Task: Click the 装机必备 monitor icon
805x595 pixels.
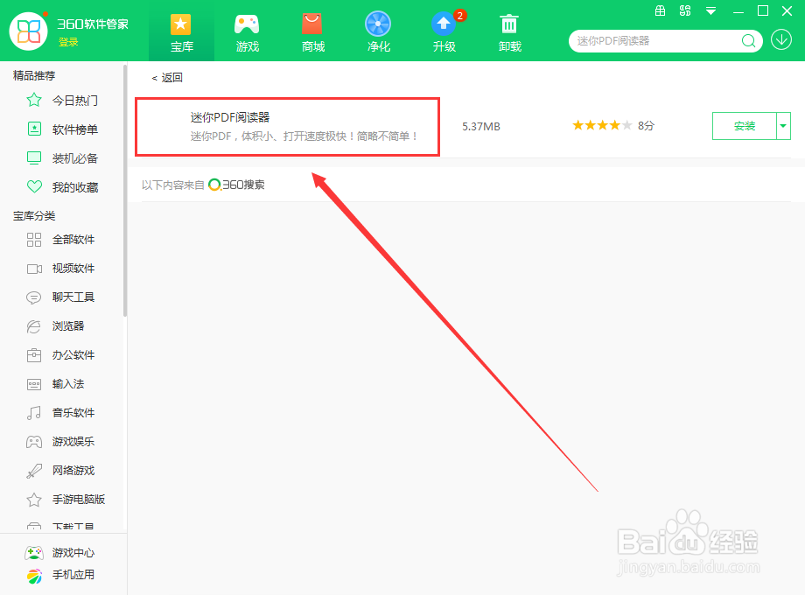Action: [34, 158]
